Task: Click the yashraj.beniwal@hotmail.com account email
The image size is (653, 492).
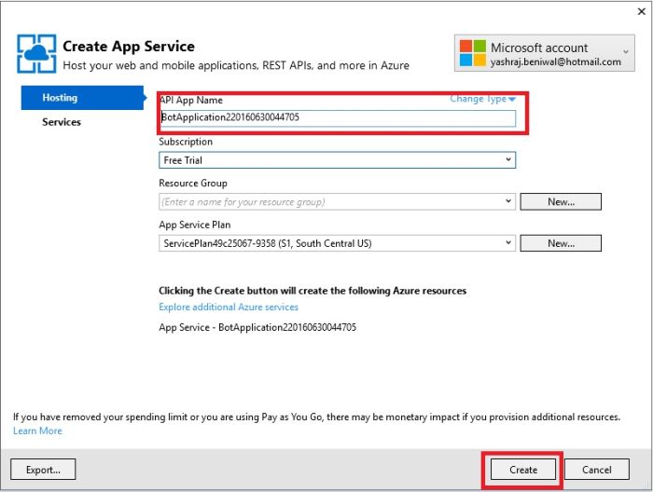Action: [x=556, y=62]
